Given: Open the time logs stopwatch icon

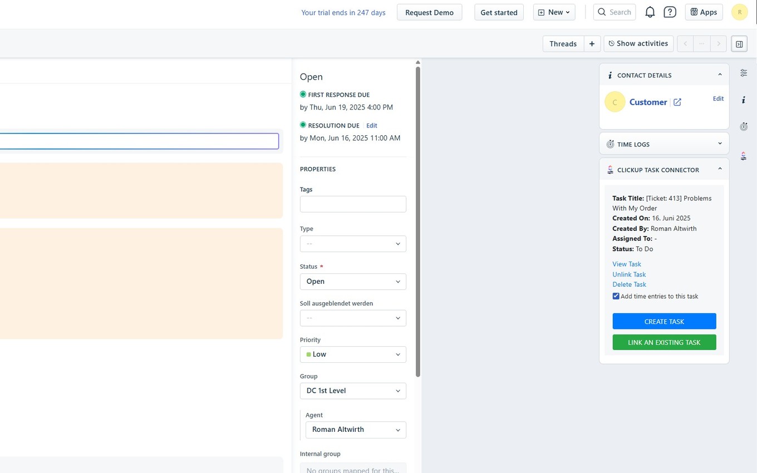Looking at the screenshot, I should tap(744, 126).
